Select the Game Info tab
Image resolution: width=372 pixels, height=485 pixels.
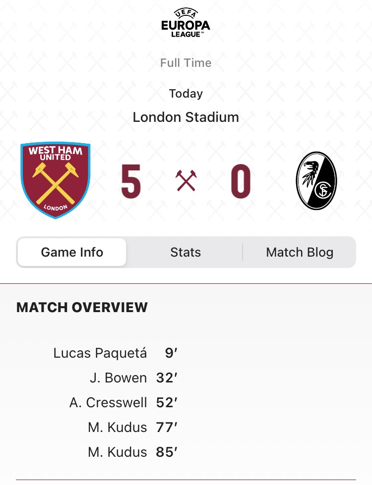click(x=72, y=252)
